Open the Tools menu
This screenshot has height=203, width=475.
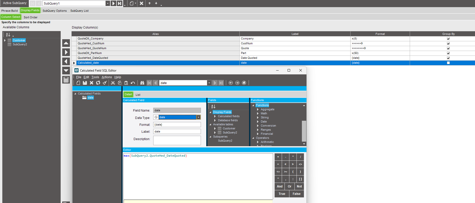(x=95, y=77)
